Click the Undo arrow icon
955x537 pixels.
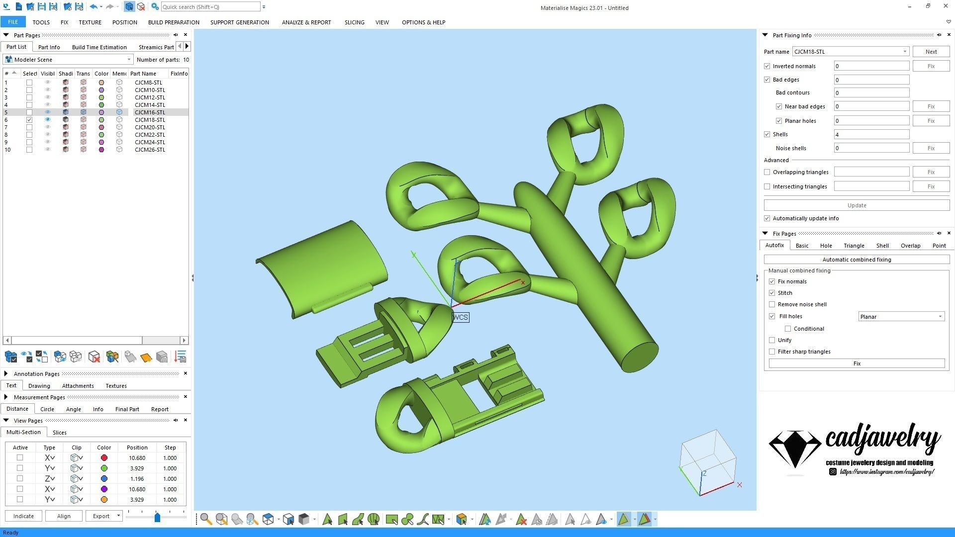click(x=93, y=7)
